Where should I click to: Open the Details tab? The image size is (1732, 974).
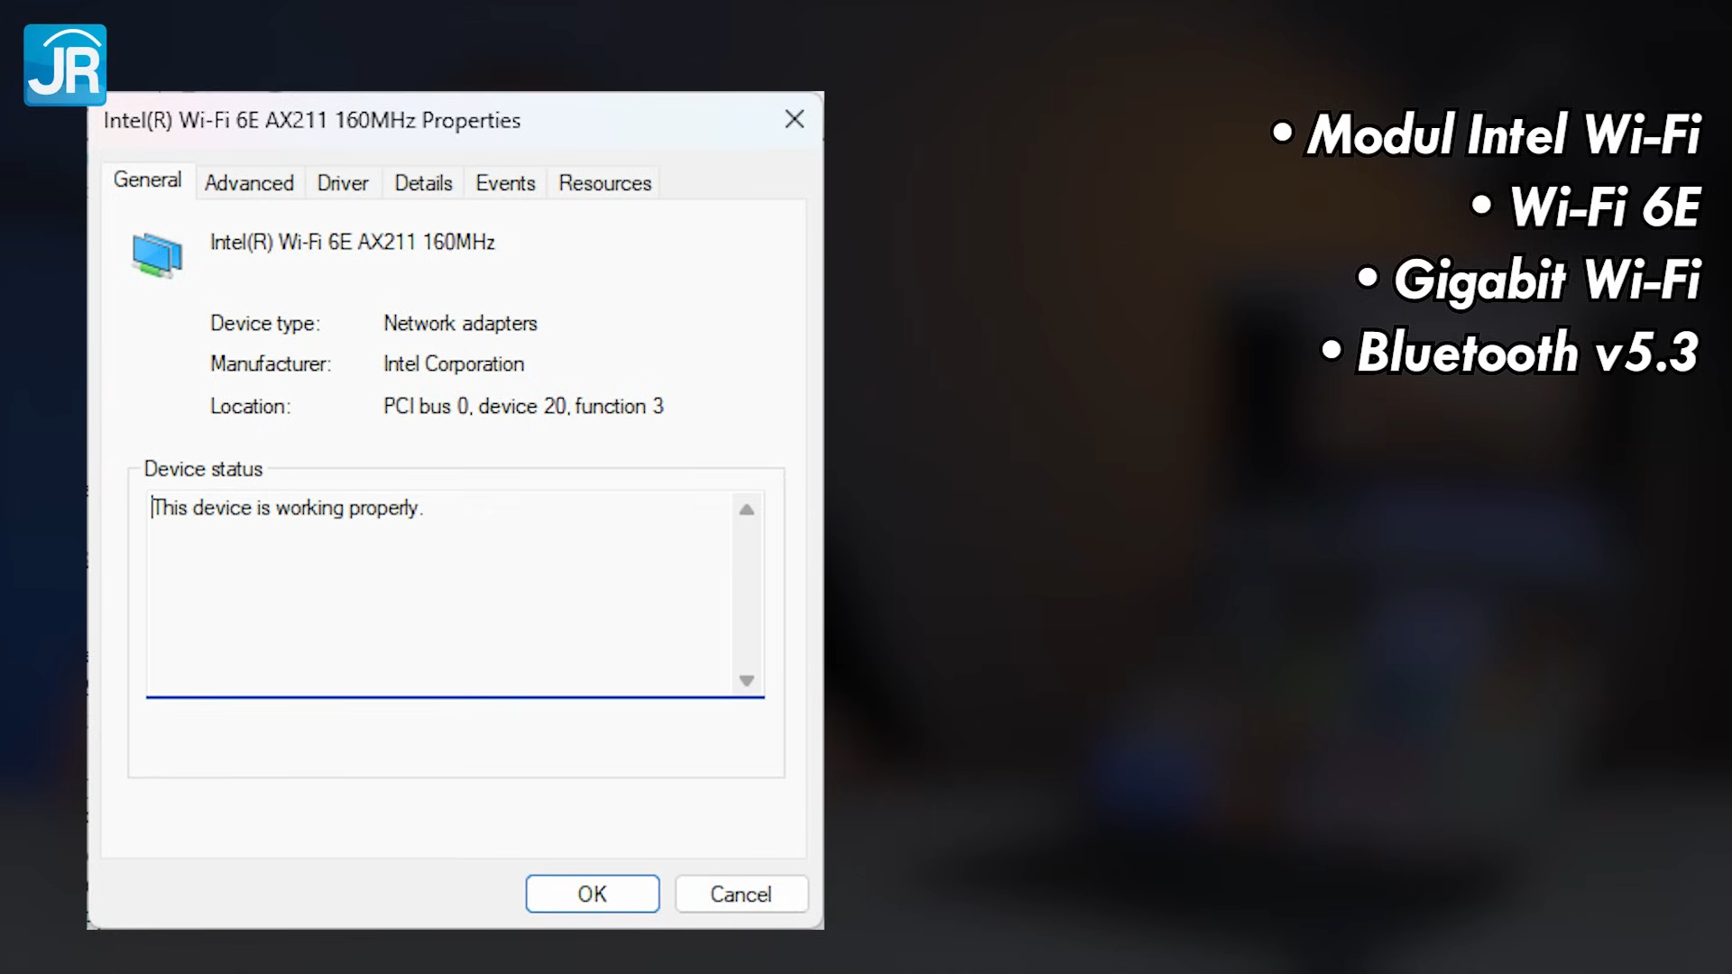tap(423, 183)
